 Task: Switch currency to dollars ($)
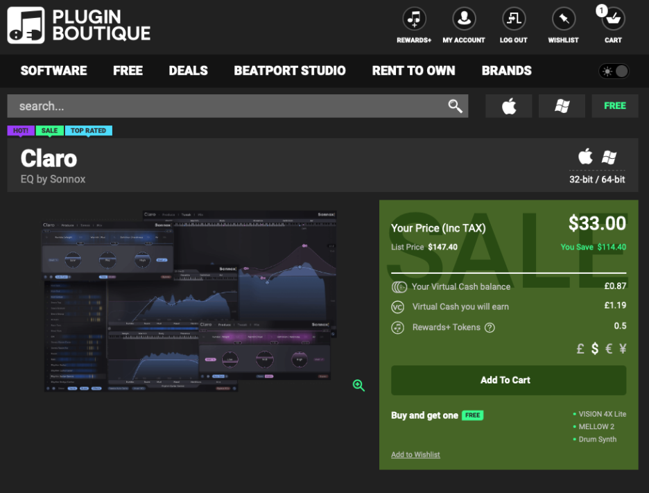click(x=595, y=349)
